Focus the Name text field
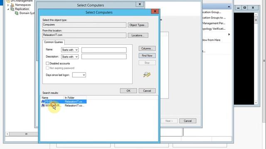 point(104,50)
